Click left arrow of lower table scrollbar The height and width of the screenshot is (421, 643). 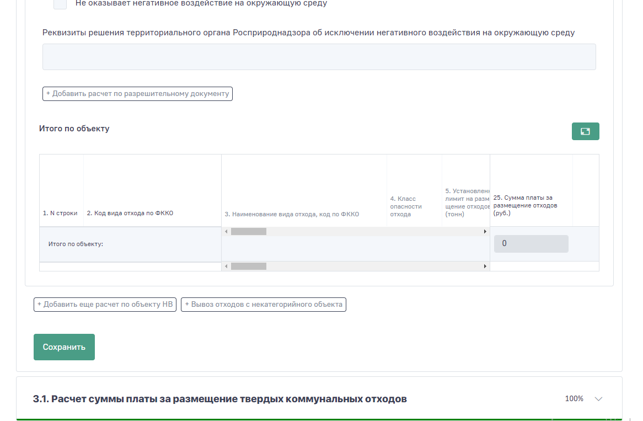pos(226,267)
